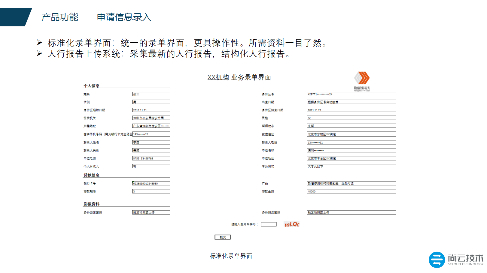Click the 银行卡号 input field
This screenshot has width=487, height=273.
[x=151, y=183]
